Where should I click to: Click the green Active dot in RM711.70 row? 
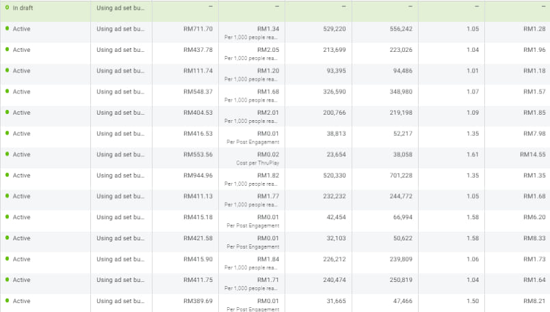(8, 29)
